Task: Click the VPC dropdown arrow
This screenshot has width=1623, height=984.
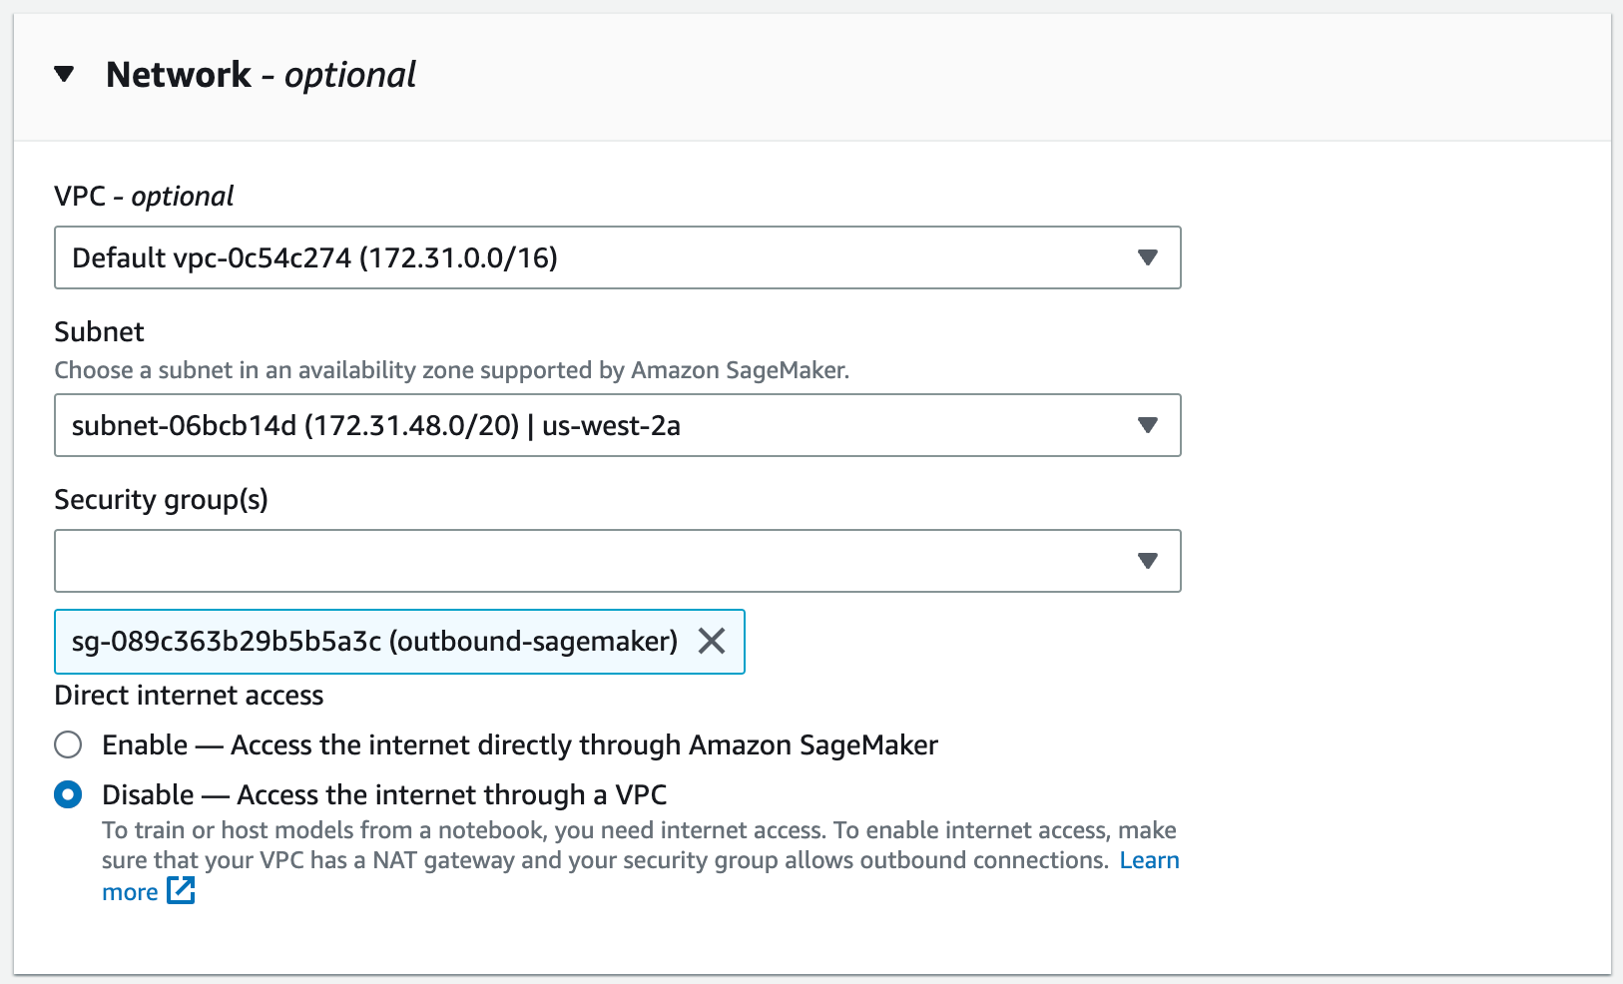Action: click(1148, 257)
